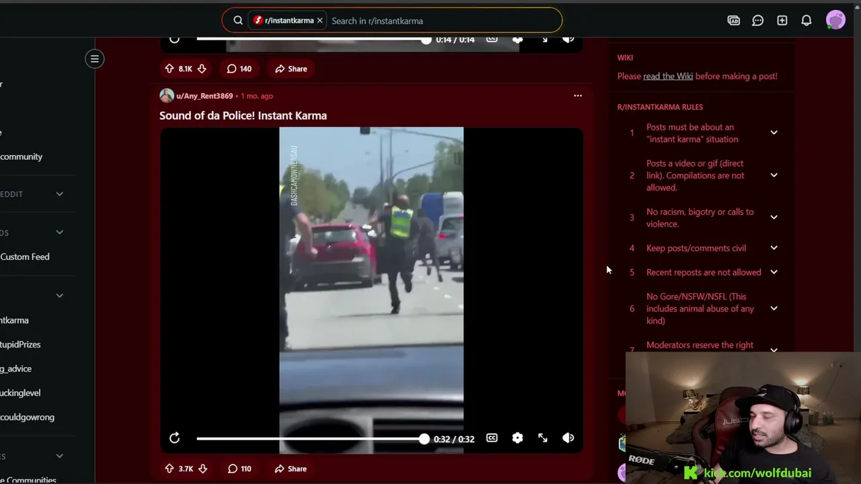Click rule text Keep posts/comments civil
861x484 pixels.
696,248
